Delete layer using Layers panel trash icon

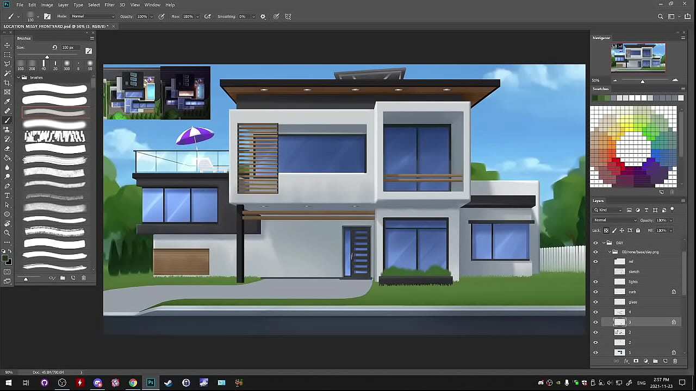(x=675, y=361)
